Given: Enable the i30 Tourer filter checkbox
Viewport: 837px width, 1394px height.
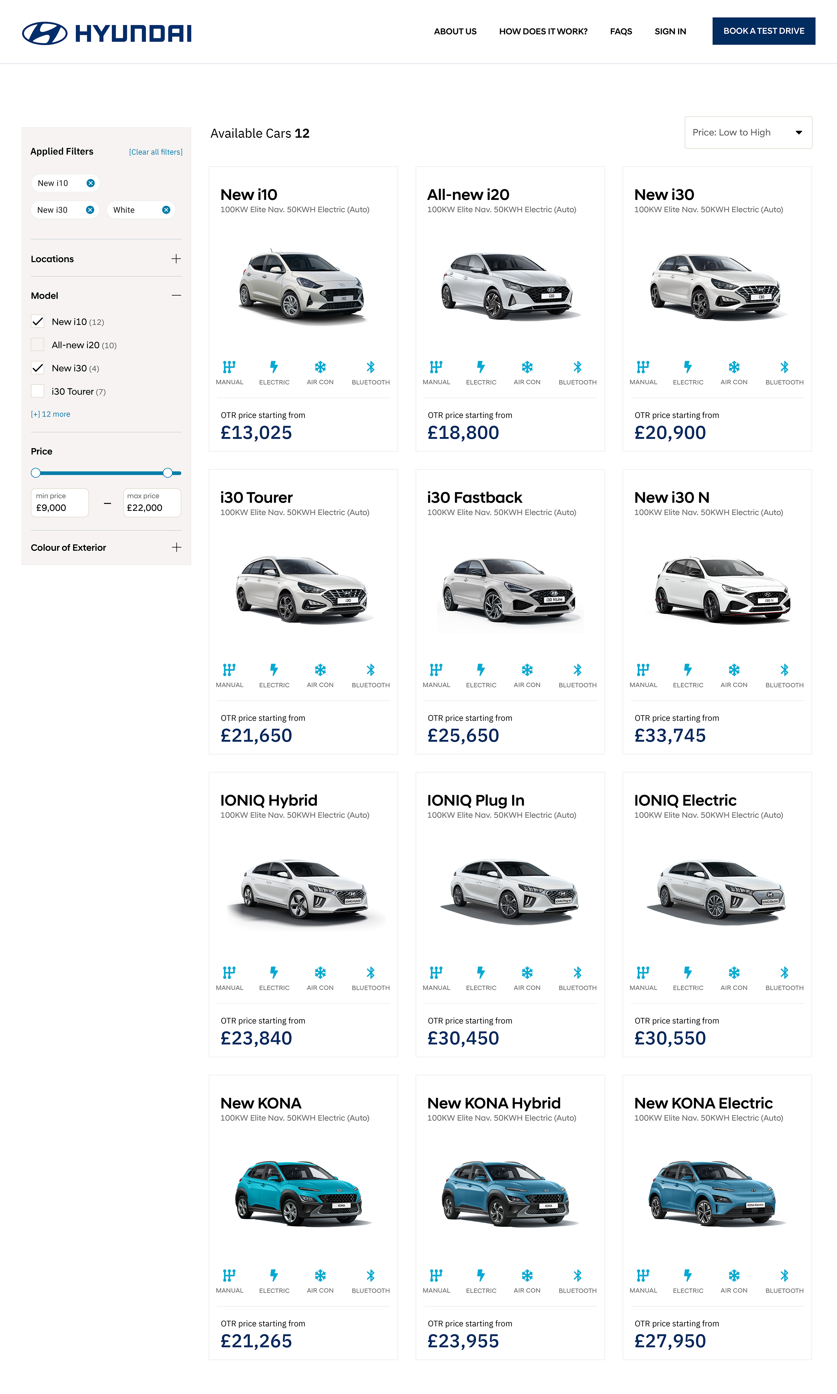Looking at the screenshot, I should (38, 391).
